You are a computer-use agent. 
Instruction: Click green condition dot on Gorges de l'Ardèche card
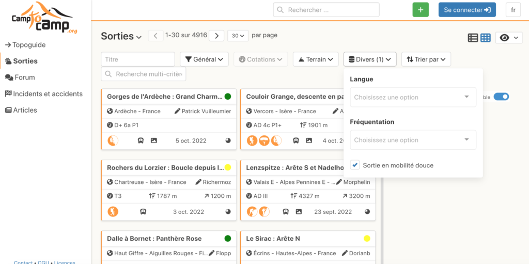(x=228, y=96)
